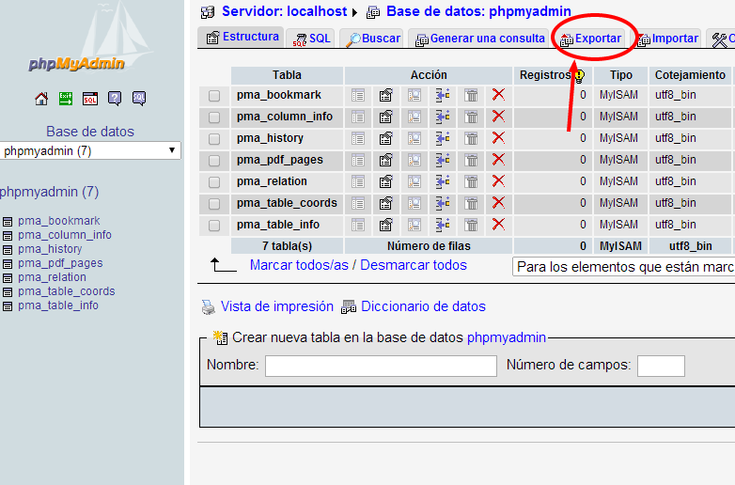
Task: Structure icon in pma_history row
Action: (x=385, y=138)
